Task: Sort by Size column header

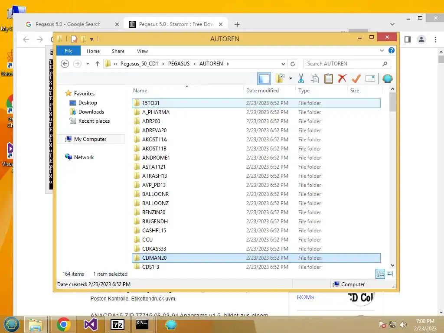Action: click(365, 91)
